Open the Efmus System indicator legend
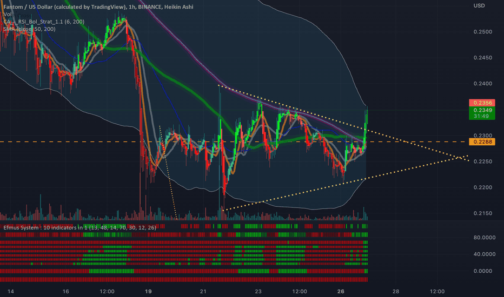Screen dimensions: 504x297 coord(79,228)
